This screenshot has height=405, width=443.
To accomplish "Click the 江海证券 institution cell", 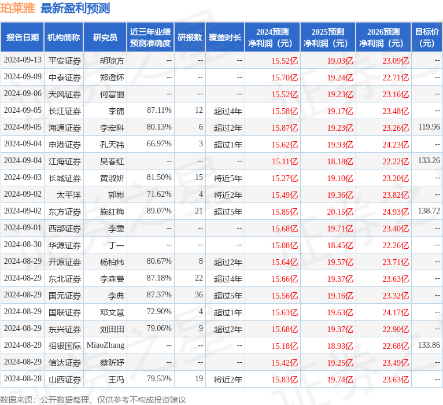I will click(65, 161).
